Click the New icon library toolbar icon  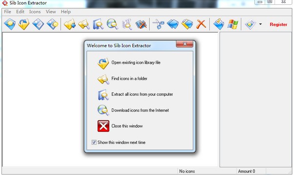[10, 24]
